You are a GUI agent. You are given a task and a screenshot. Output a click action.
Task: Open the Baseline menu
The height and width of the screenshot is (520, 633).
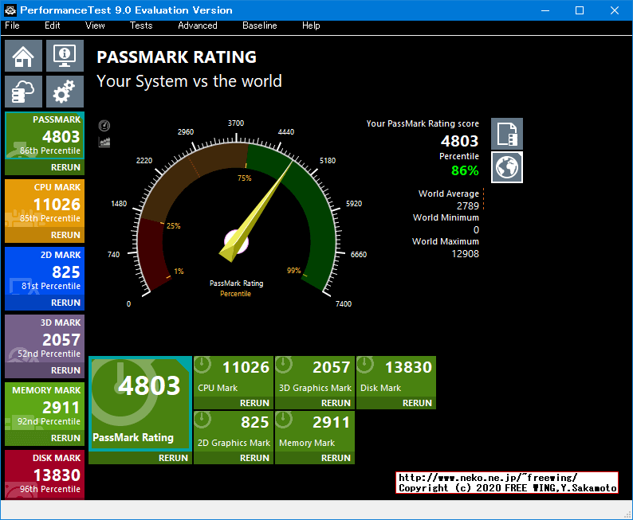pyautogui.click(x=260, y=25)
